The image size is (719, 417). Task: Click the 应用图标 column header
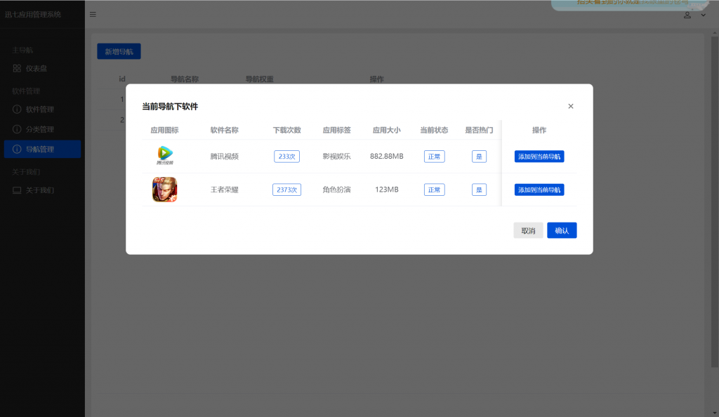click(x=164, y=130)
